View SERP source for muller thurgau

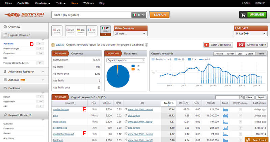point(240,109)
